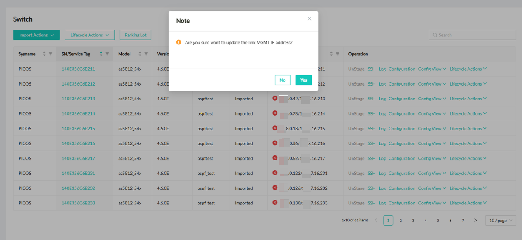522x240 pixels.
Task: Go to page 2 of results
Action: [401, 221]
